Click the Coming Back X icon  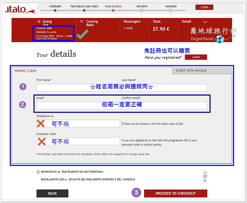coord(81,21)
